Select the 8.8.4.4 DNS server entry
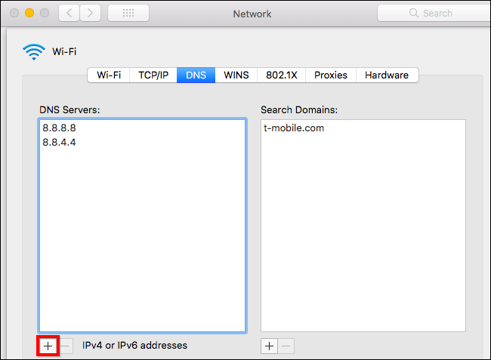This screenshot has width=491, height=360. point(60,141)
